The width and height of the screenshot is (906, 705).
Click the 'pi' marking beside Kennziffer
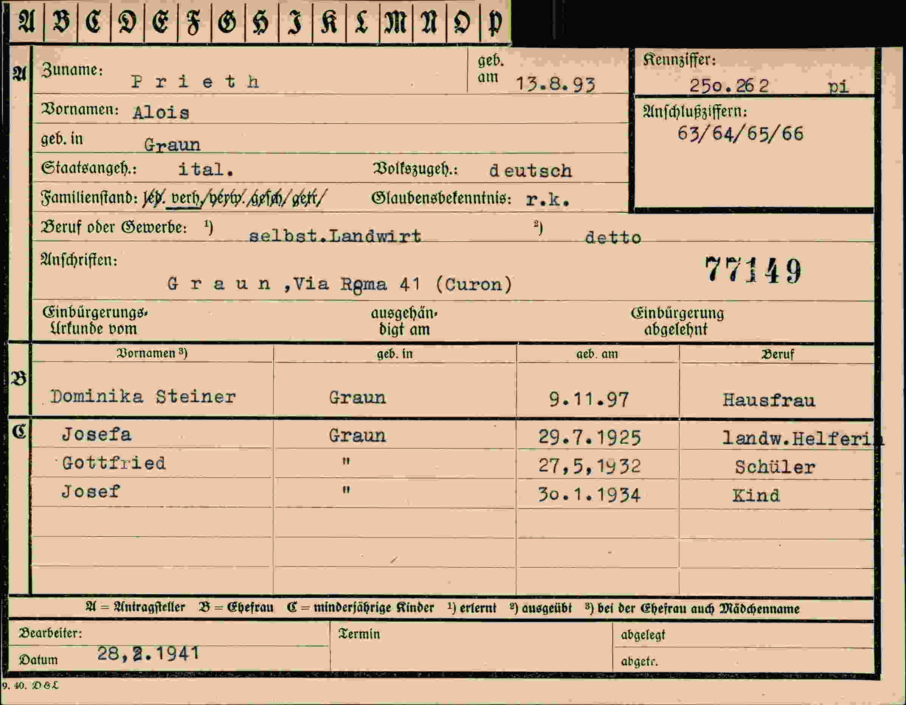tap(838, 87)
